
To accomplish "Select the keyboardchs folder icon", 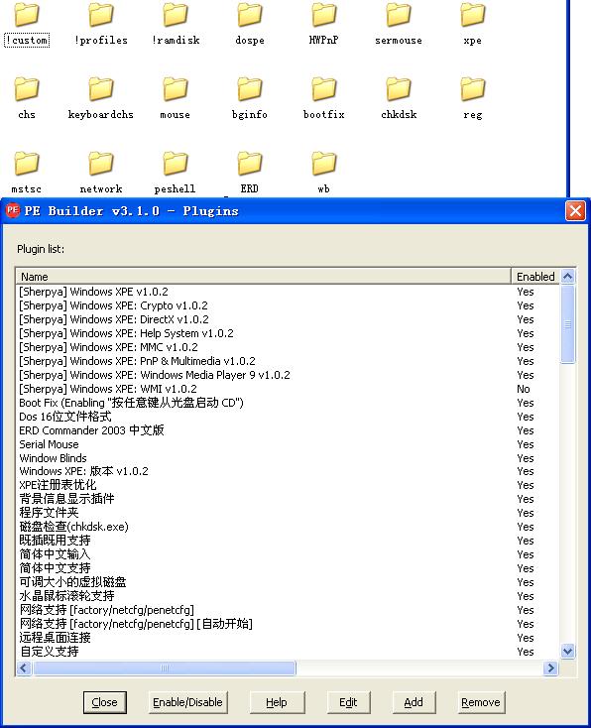I will click(101, 89).
